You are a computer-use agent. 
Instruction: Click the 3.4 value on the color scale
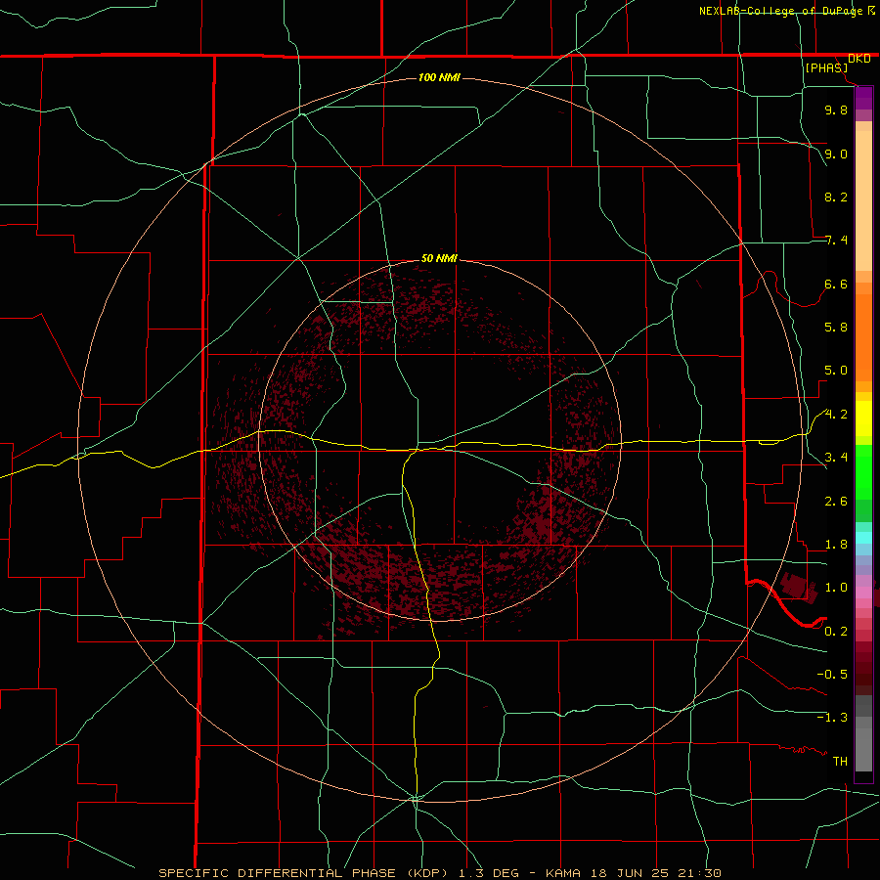click(836, 458)
